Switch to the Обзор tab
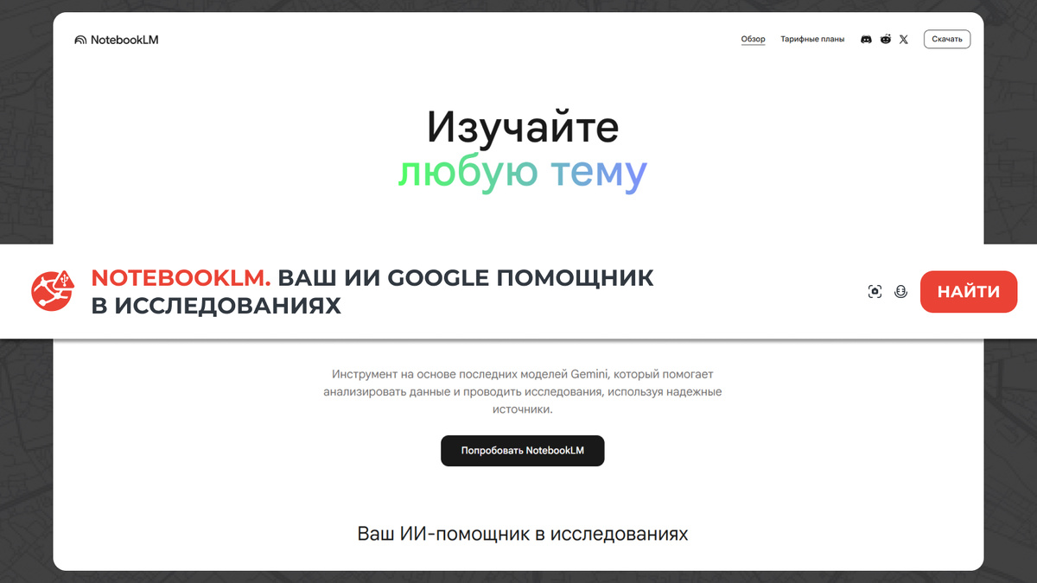 pos(753,40)
